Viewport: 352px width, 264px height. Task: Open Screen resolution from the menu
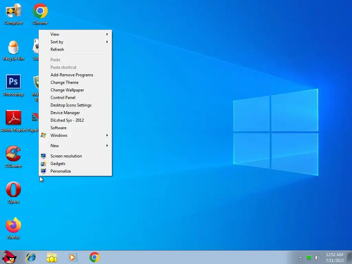[75, 156]
